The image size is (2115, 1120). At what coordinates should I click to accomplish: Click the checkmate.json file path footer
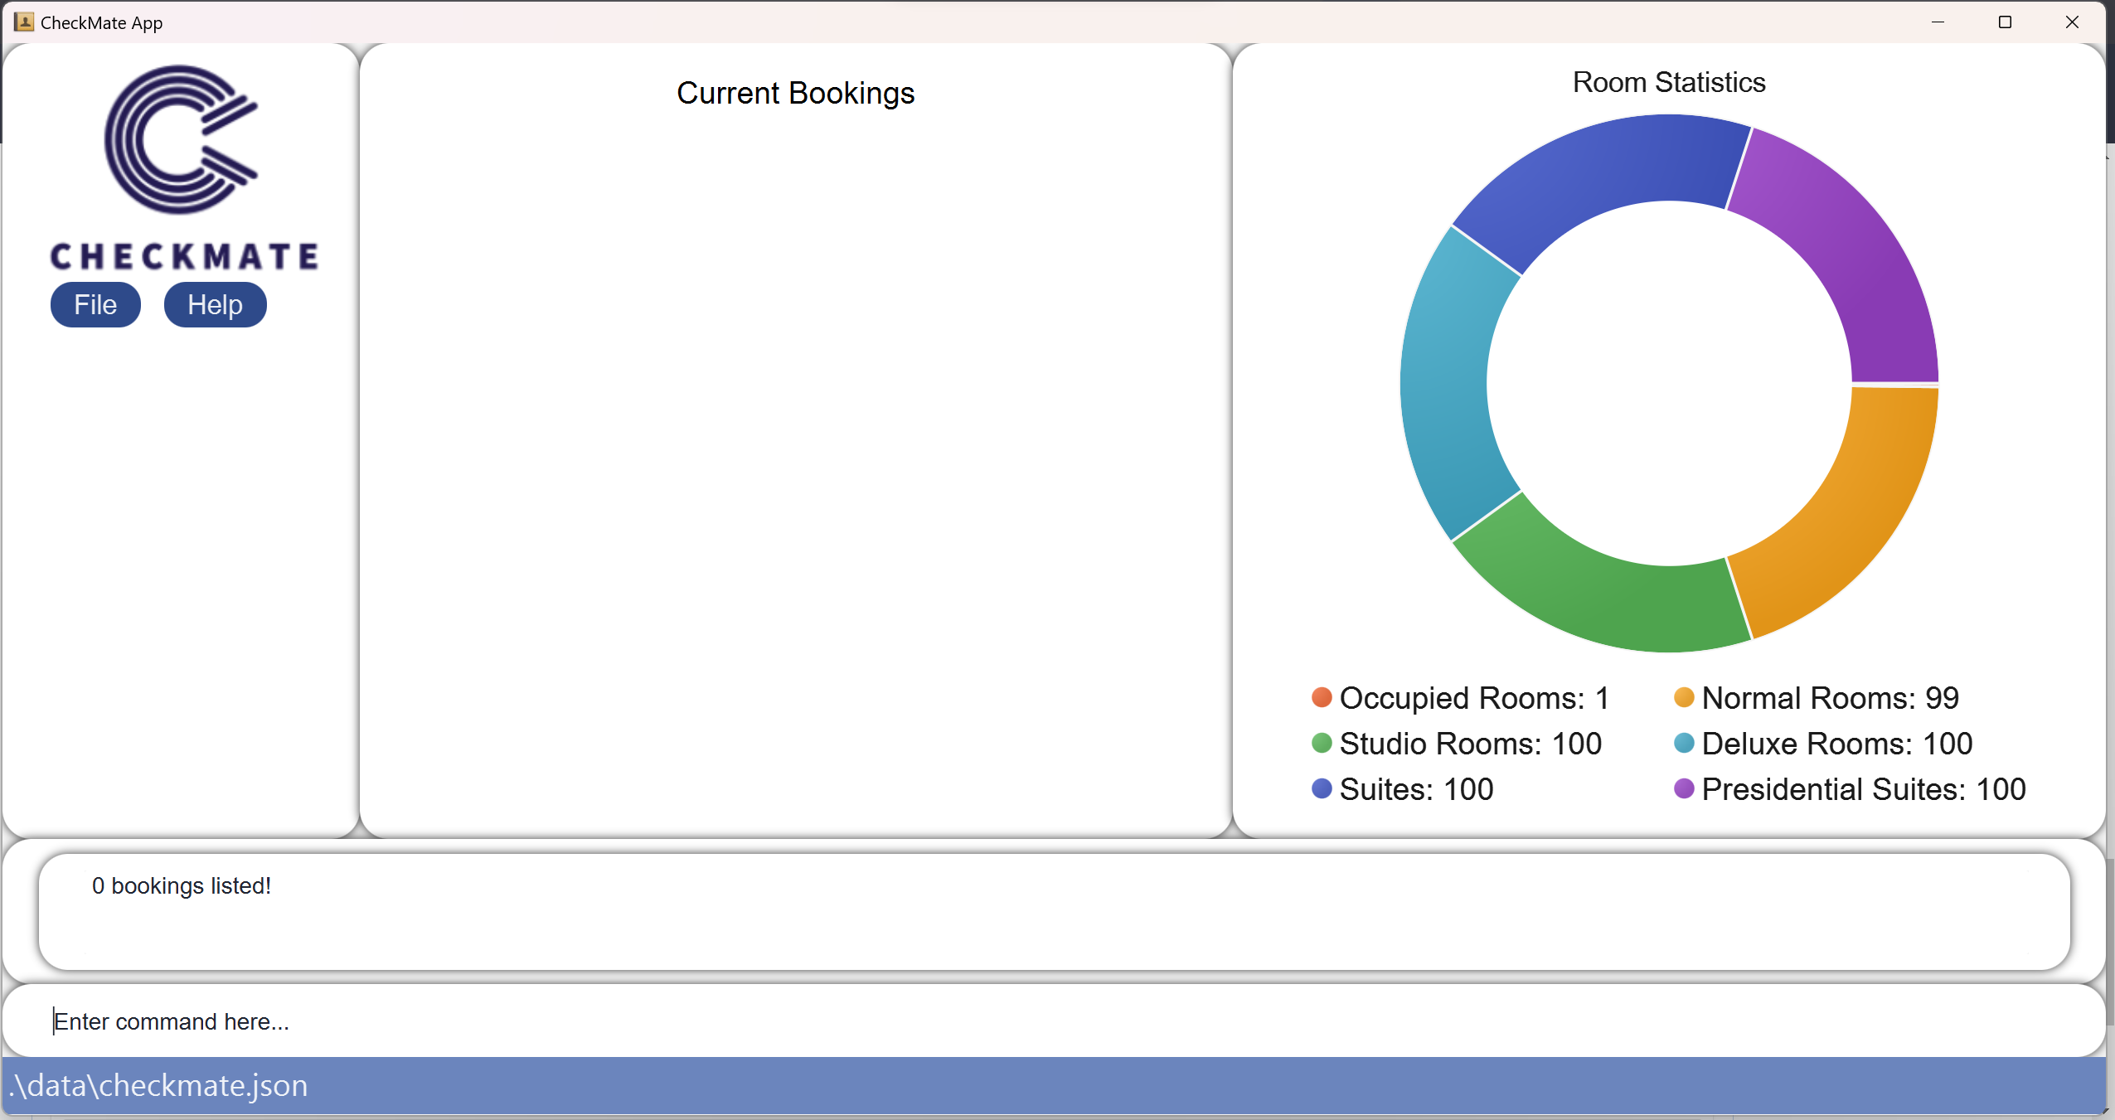159,1085
